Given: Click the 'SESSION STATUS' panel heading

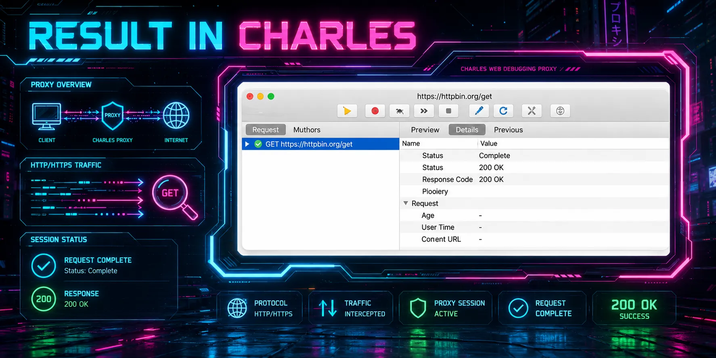Looking at the screenshot, I should pos(59,240).
